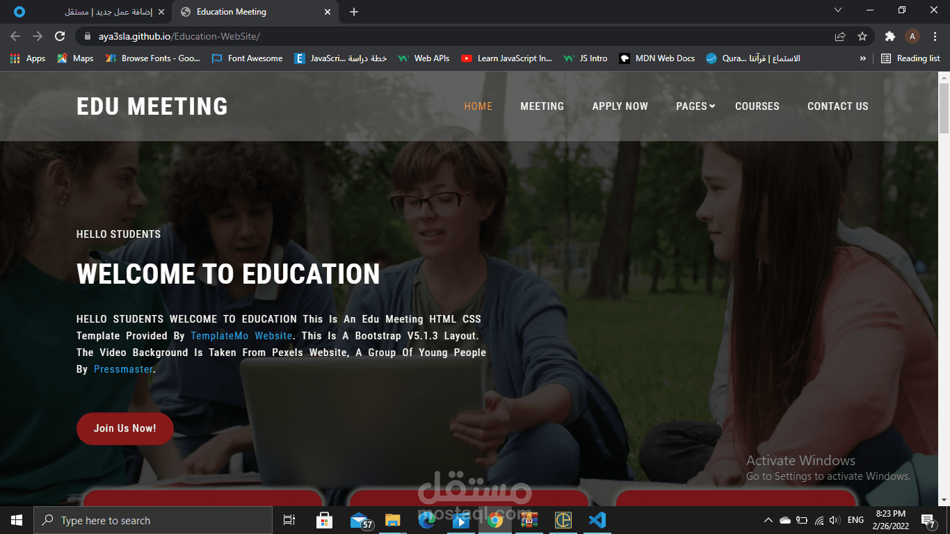The width and height of the screenshot is (950, 534).
Task: Open Chrome's three-dot settings menu
Action: pos(935,36)
